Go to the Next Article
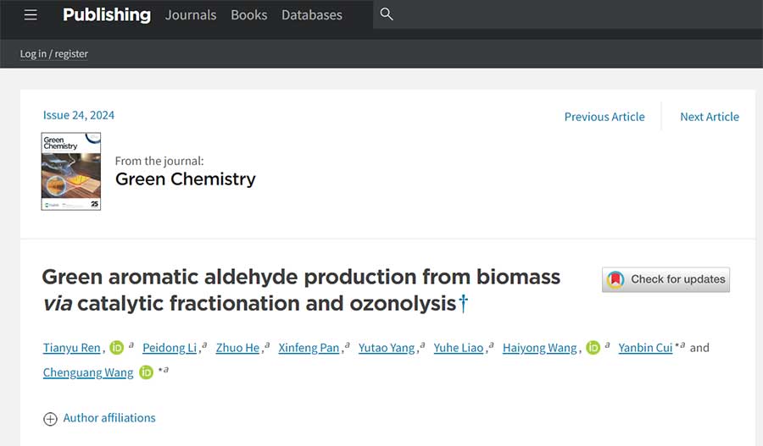 pyautogui.click(x=710, y=117)
